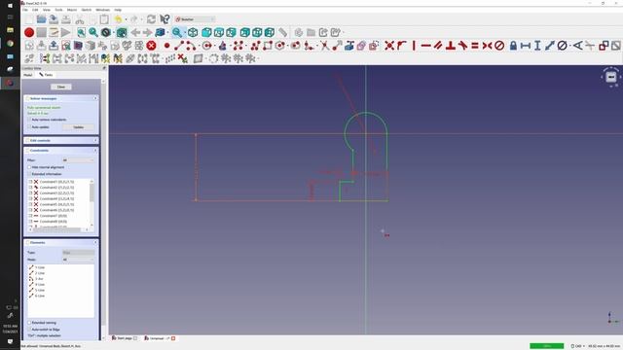The height and width of the screenshot is (350, 623).
Task: Toggle checkbox for Constraint3 row
Action: 30,192
